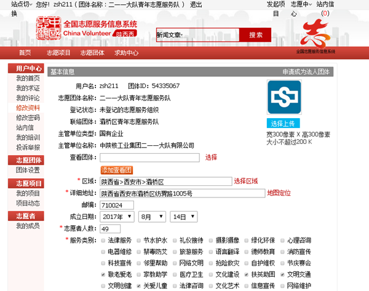Screen dimensions: 369x291
Task: Uncheck the 敬老爱老 checkbox
Action: (x=103, y=275)
